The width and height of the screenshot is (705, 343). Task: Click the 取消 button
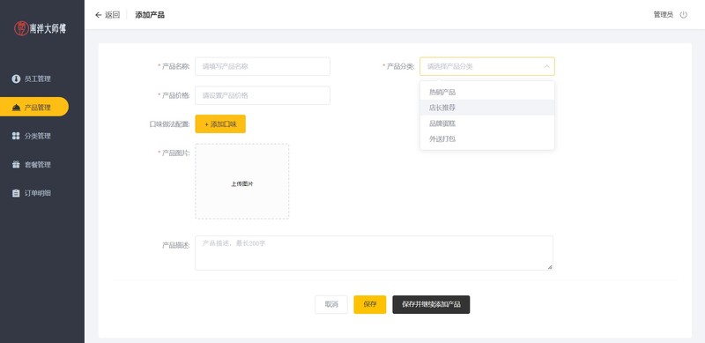coord(331,304)
